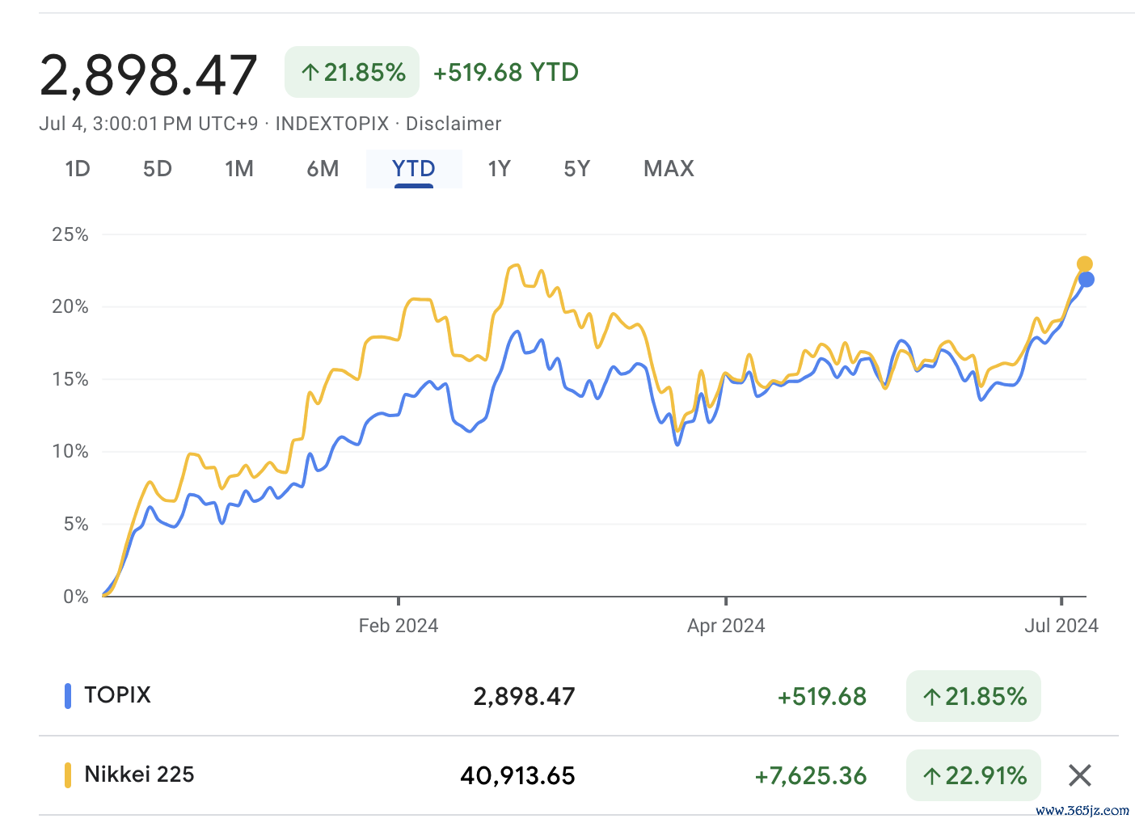Click the up arrow in header percent badge

click(310, 73)
